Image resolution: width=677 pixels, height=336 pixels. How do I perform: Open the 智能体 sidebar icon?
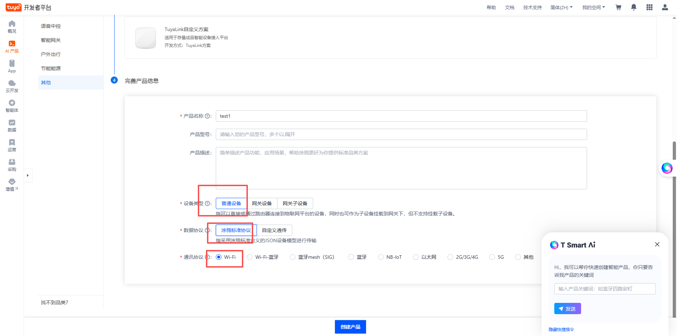(12, 106)
